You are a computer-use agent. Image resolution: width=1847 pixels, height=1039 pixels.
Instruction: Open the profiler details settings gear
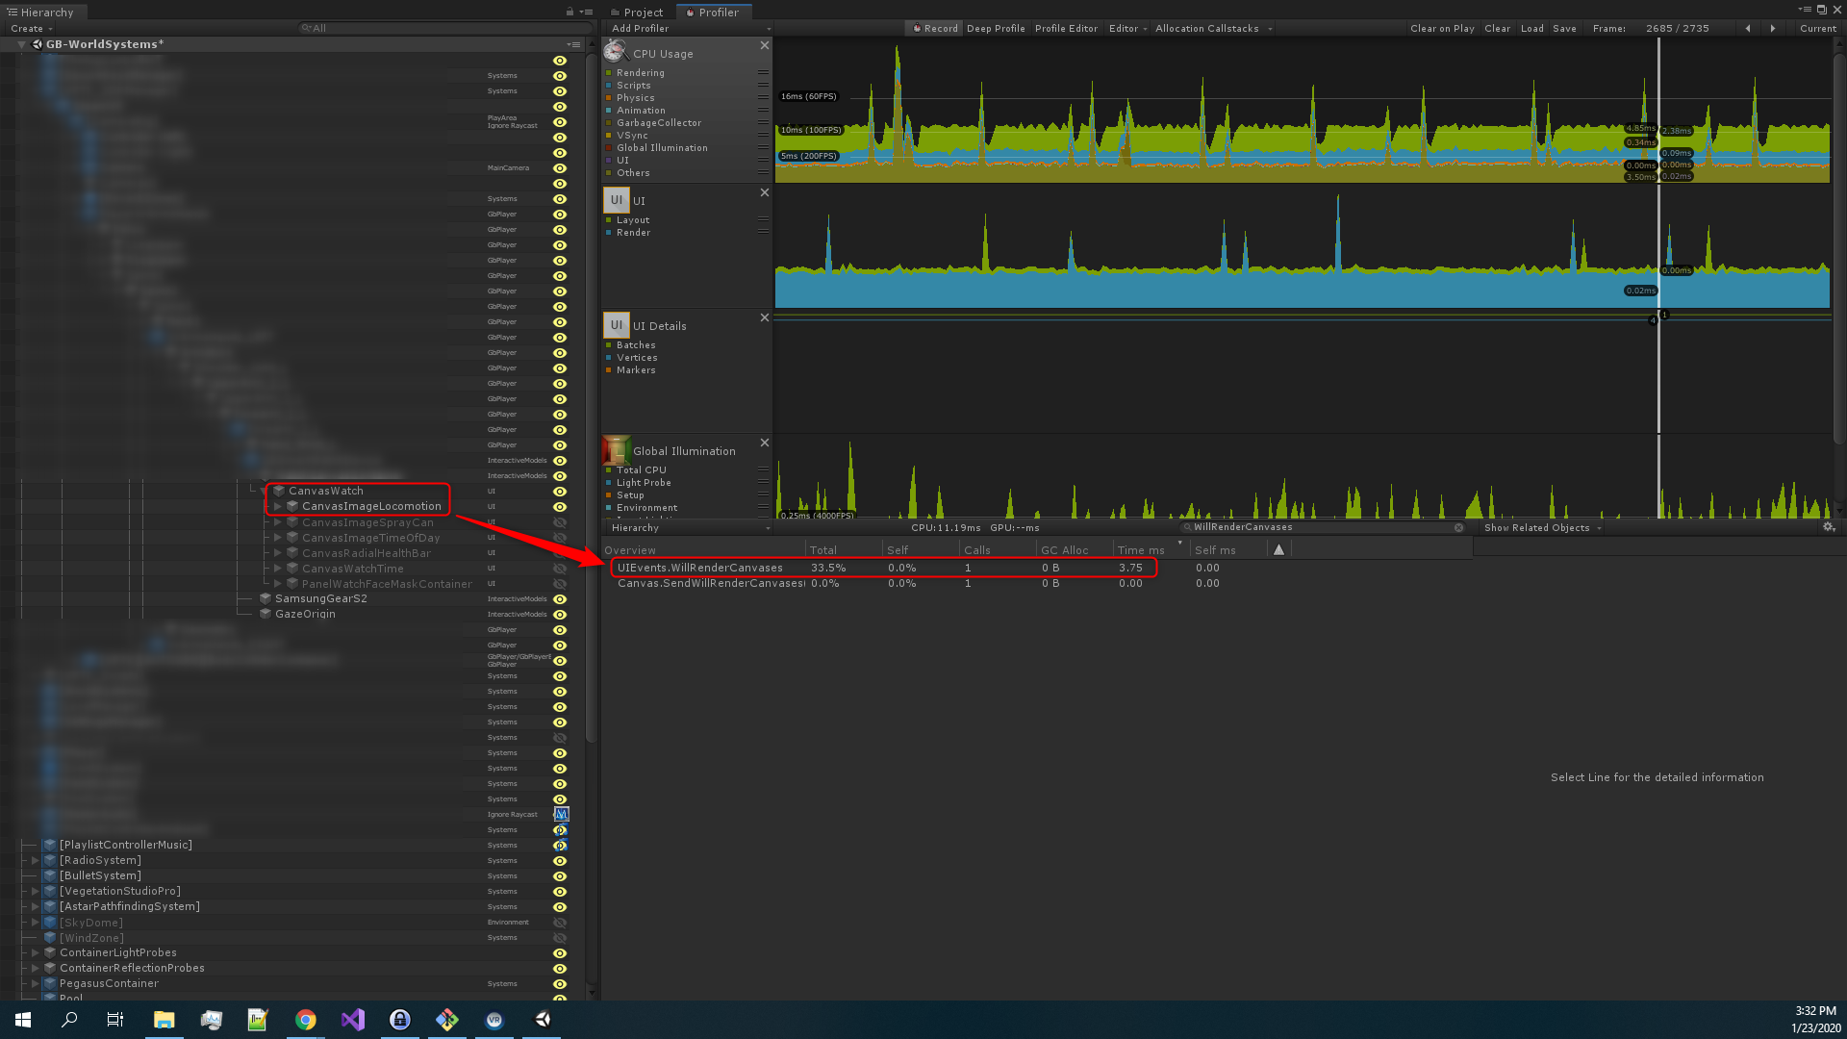(x=1829, y=527)
